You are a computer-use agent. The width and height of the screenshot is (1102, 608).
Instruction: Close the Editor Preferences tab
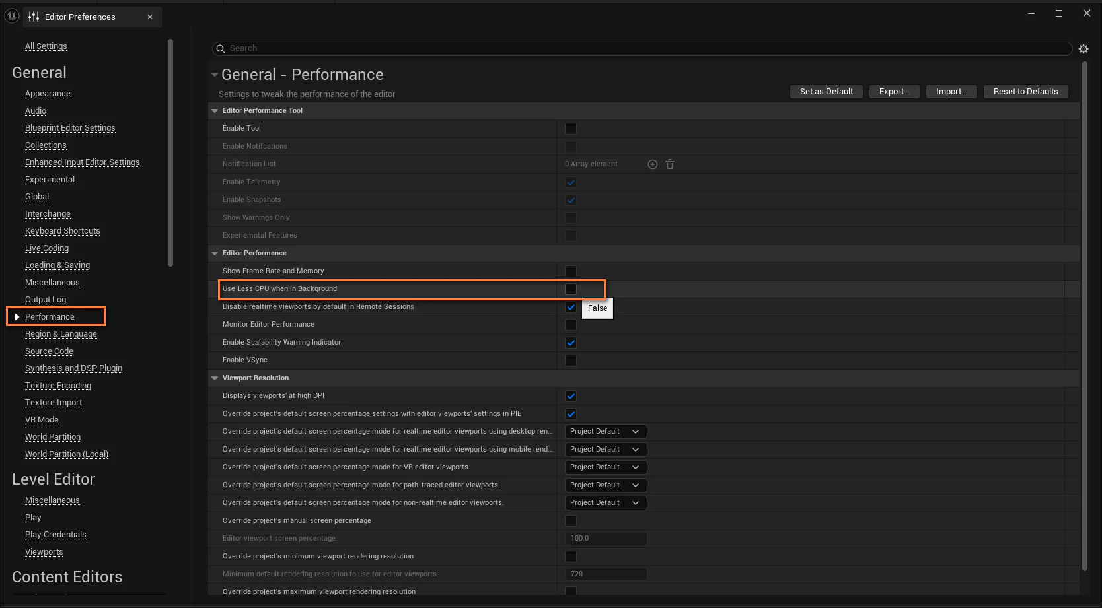click(x=150, y=17)
